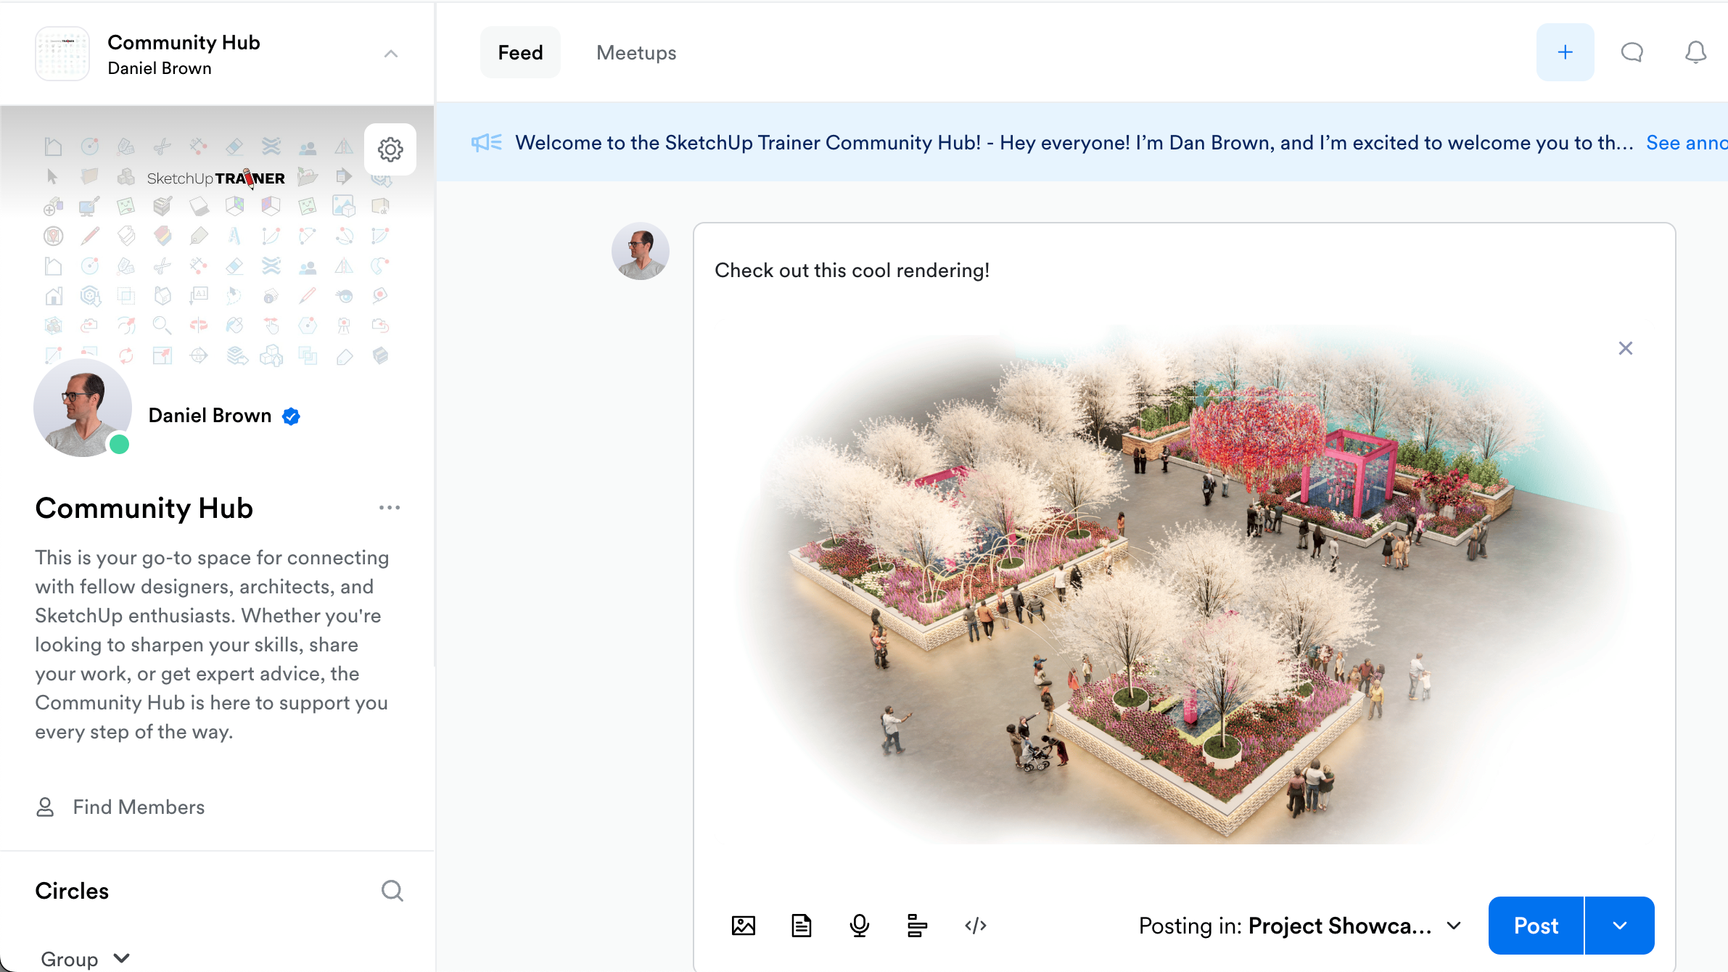Click the settings gear on cover banner
The image size is (1728, 972).
pyautogui.click(x=390, y=149)
